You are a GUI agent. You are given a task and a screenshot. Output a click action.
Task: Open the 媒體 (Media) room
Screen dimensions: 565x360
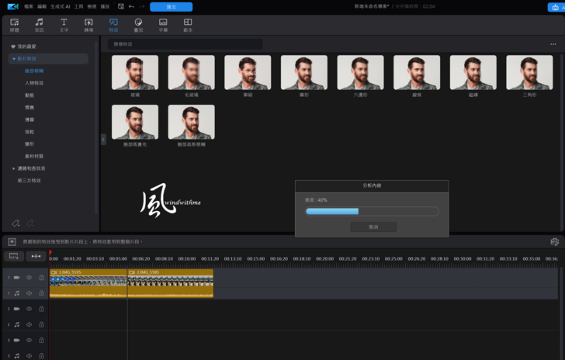[x=14, y=26]
